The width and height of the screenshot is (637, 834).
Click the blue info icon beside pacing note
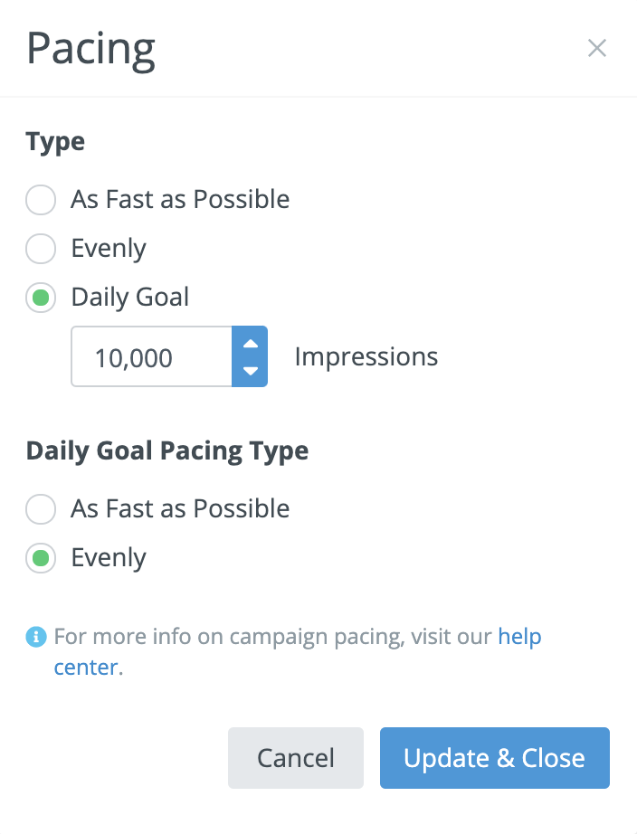click(x=35, y=637)
